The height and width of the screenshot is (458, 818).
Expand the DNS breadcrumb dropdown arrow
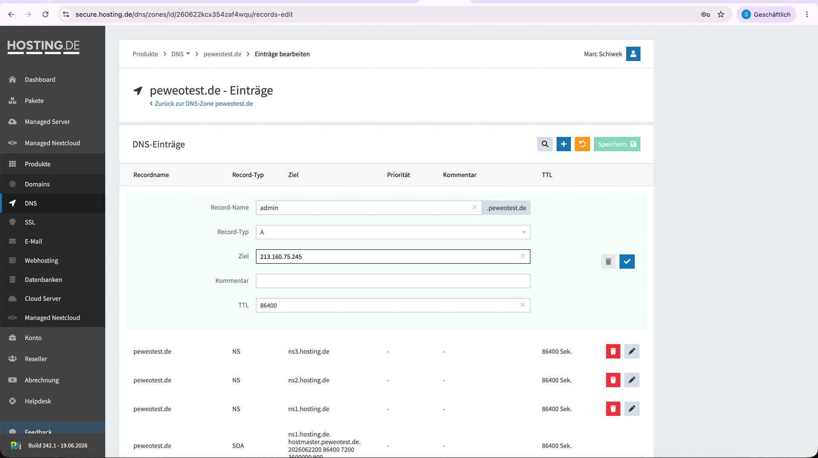[188, 54]
